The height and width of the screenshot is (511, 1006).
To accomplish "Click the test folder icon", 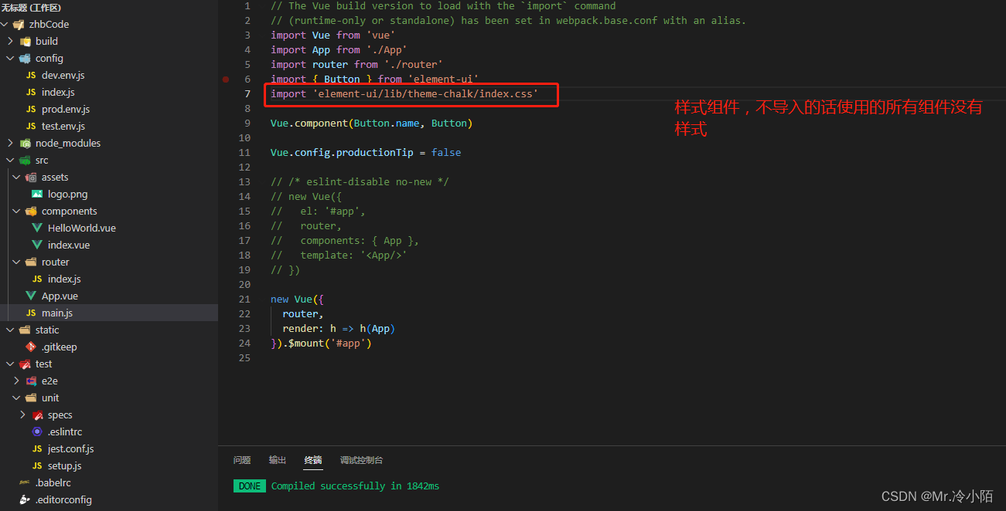I will (25, 364).
